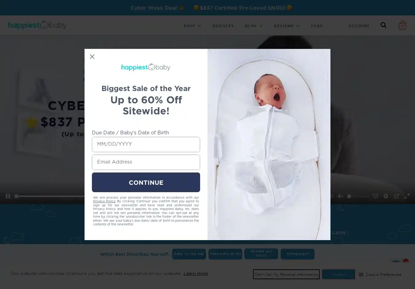Enter fullscreen video mode
The width and height of the screenshot is (415, 289).
click(x=407, y=196)
